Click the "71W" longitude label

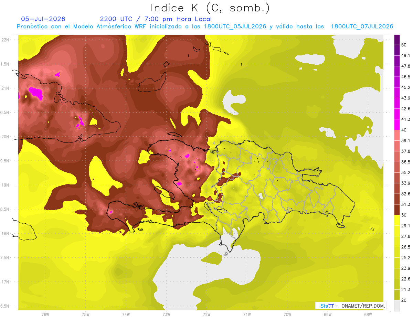247,314
